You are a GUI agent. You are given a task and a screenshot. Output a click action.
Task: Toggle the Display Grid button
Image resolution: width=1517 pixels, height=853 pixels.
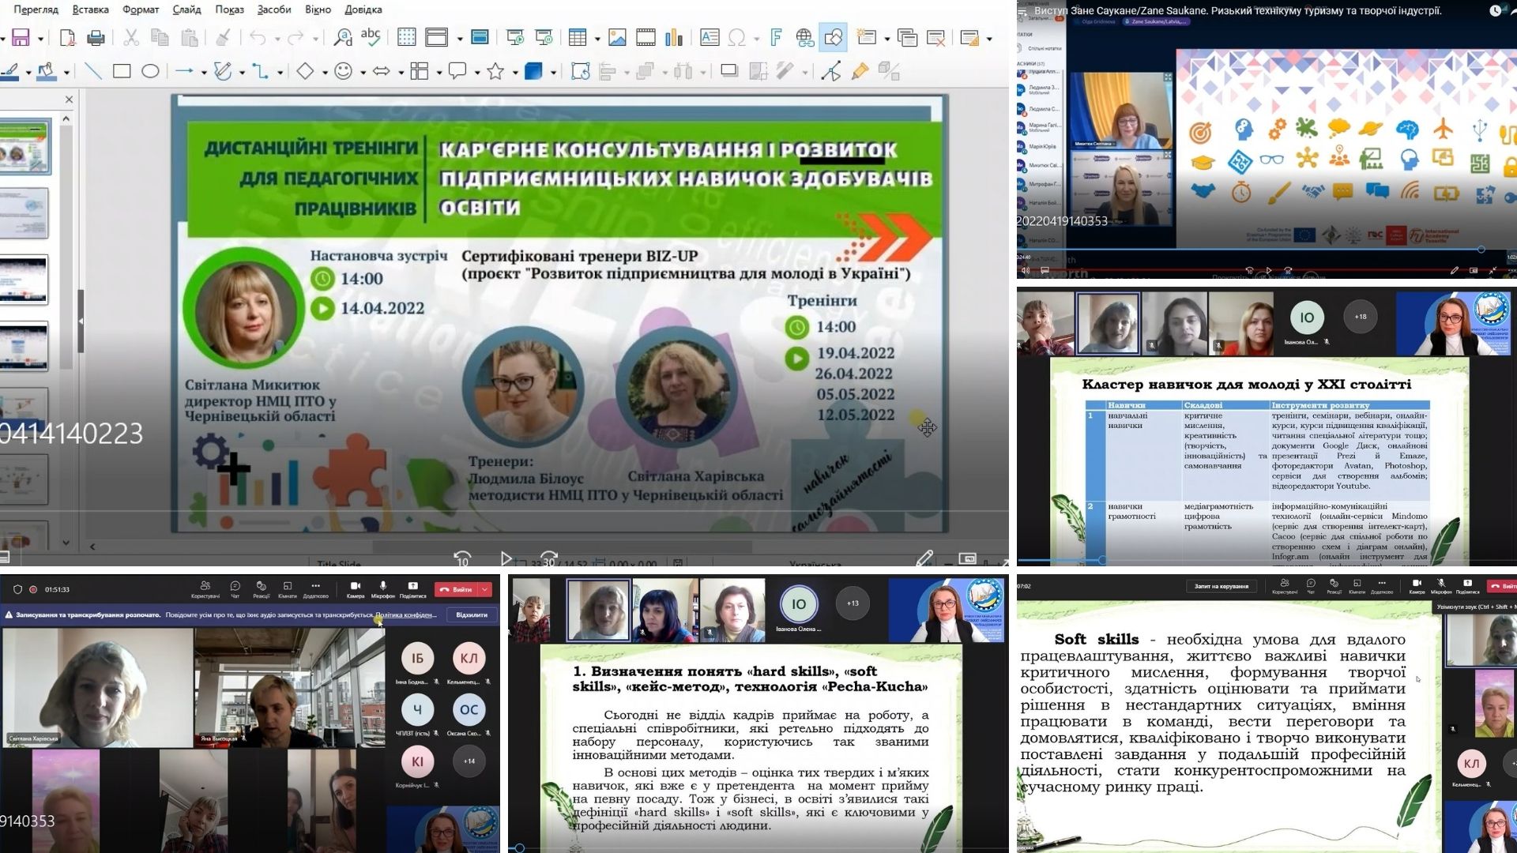tap(408, 36)
